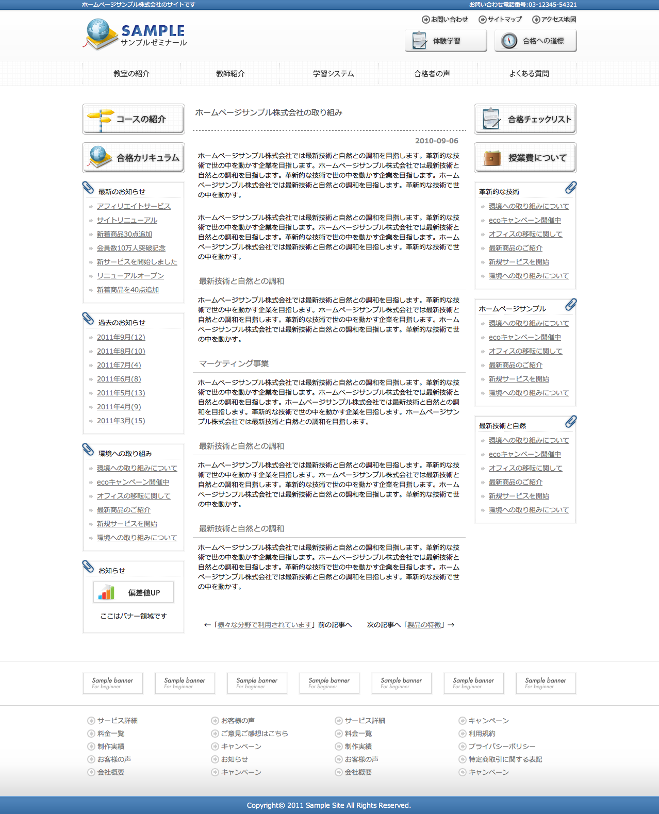Open 新着商品を40点追加 news link
The height and width of the screenshot is (814, 659).
128,290
